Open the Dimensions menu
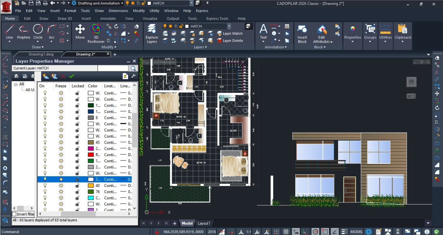This screenshot has height=235, width=443. pos(118,11)
